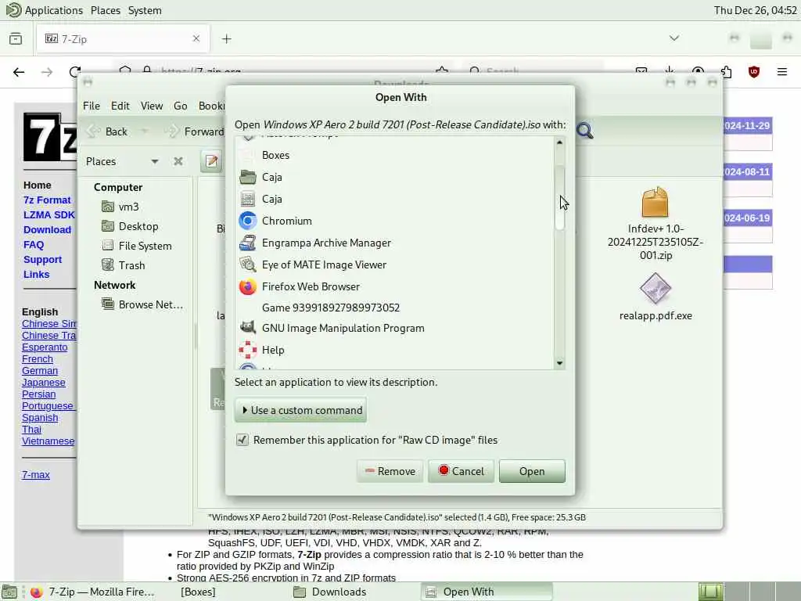801x601 pixels.
Task: Click the search magnifier icon in file manager
Action: 584,131
